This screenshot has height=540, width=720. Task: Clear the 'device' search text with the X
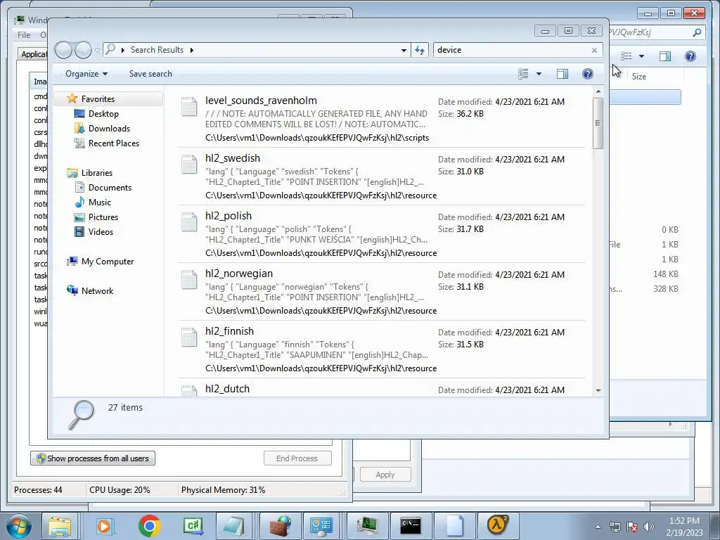click(594, 50)
